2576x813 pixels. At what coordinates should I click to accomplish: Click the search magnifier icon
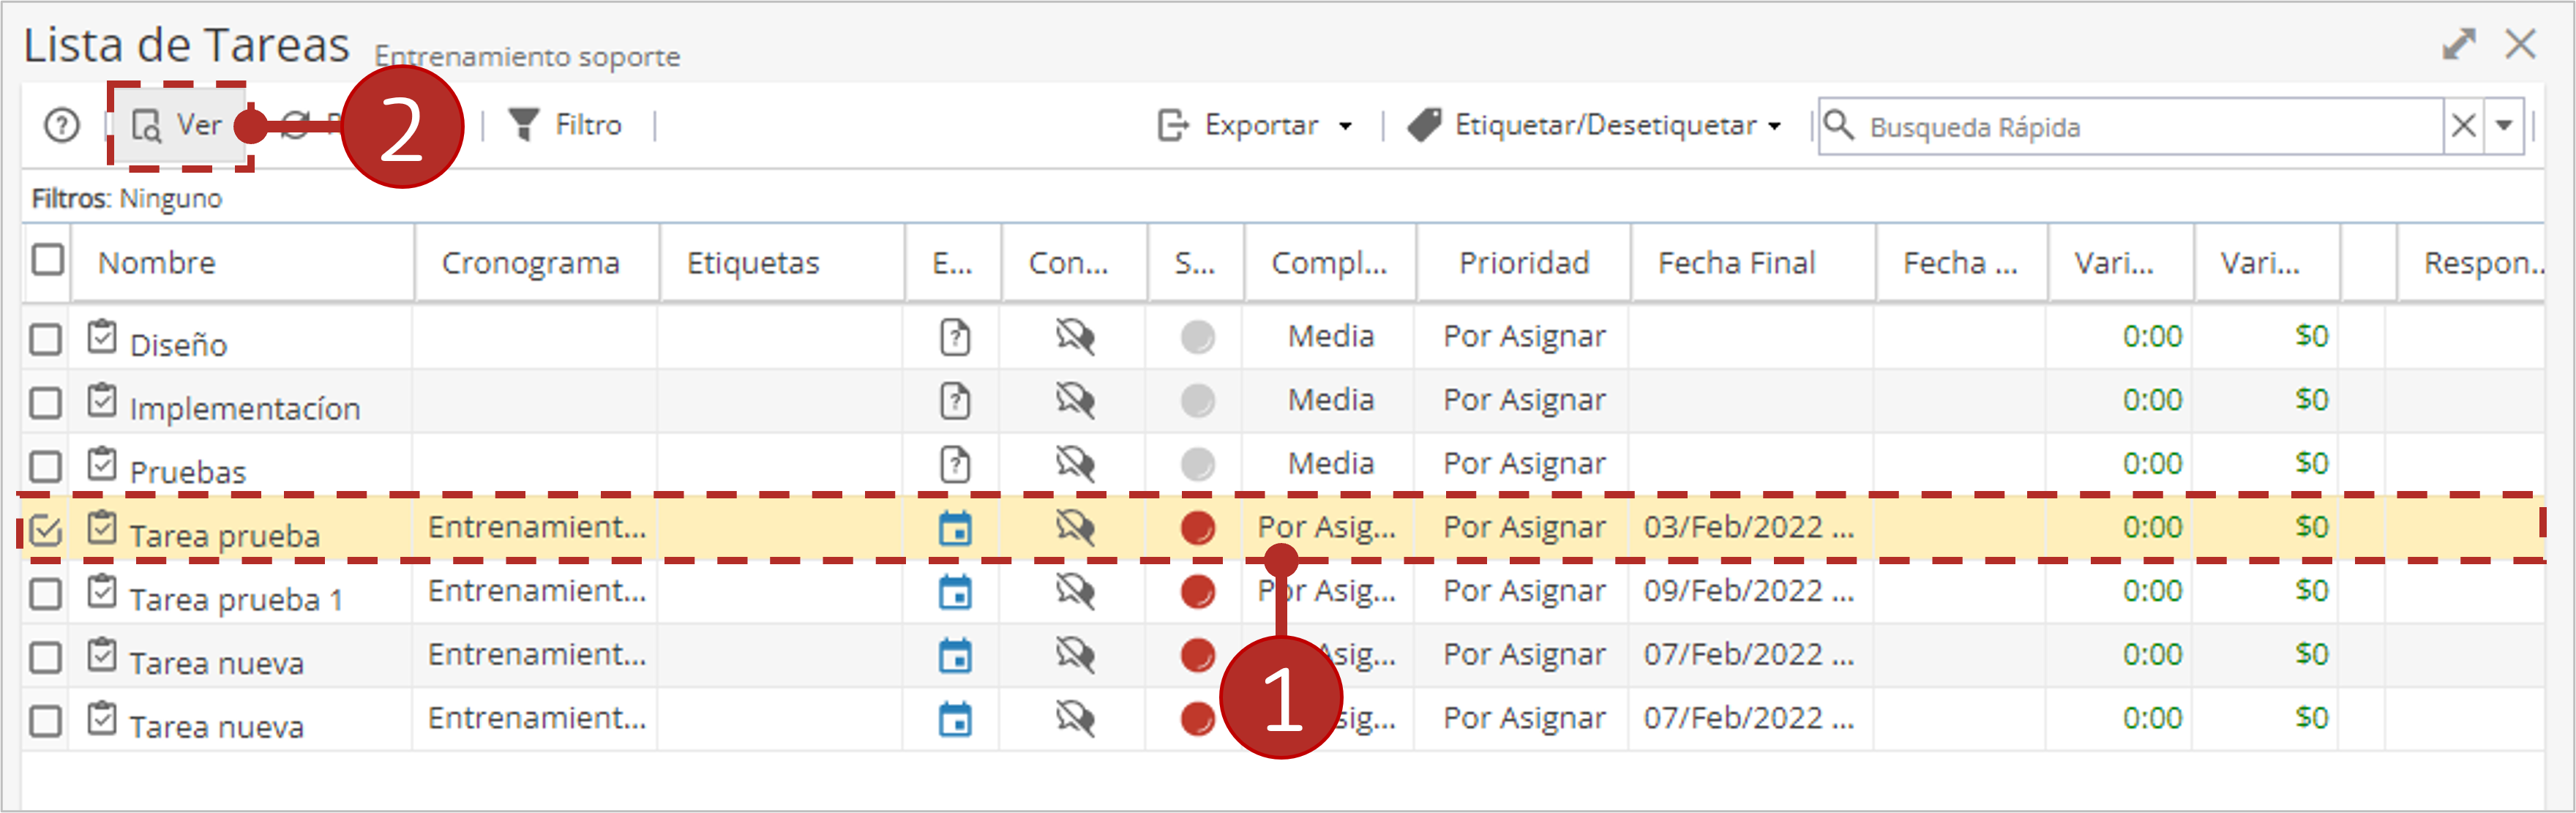1839,125
